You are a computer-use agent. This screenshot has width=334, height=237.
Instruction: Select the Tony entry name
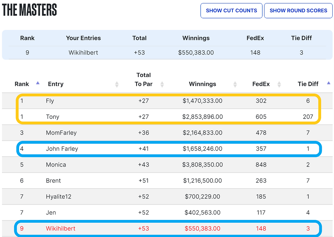point(52,117)
